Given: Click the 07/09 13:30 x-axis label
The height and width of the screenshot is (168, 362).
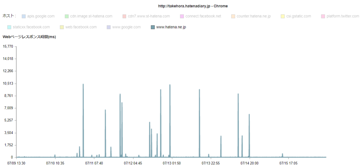Looking at the screenshot, I should click(x=16, y=163).
